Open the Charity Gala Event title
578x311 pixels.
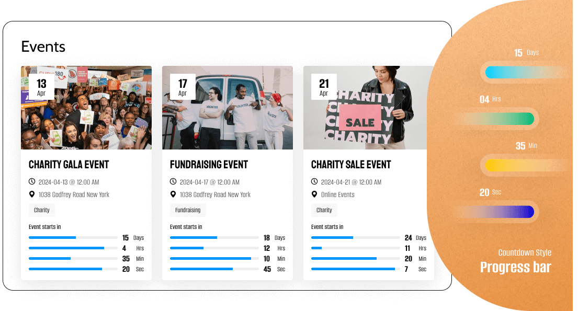click(69, 164)
